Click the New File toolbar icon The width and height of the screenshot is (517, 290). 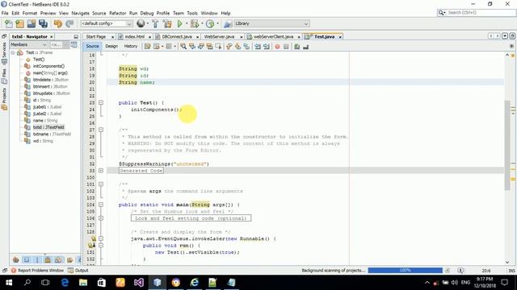click(9, 23)
